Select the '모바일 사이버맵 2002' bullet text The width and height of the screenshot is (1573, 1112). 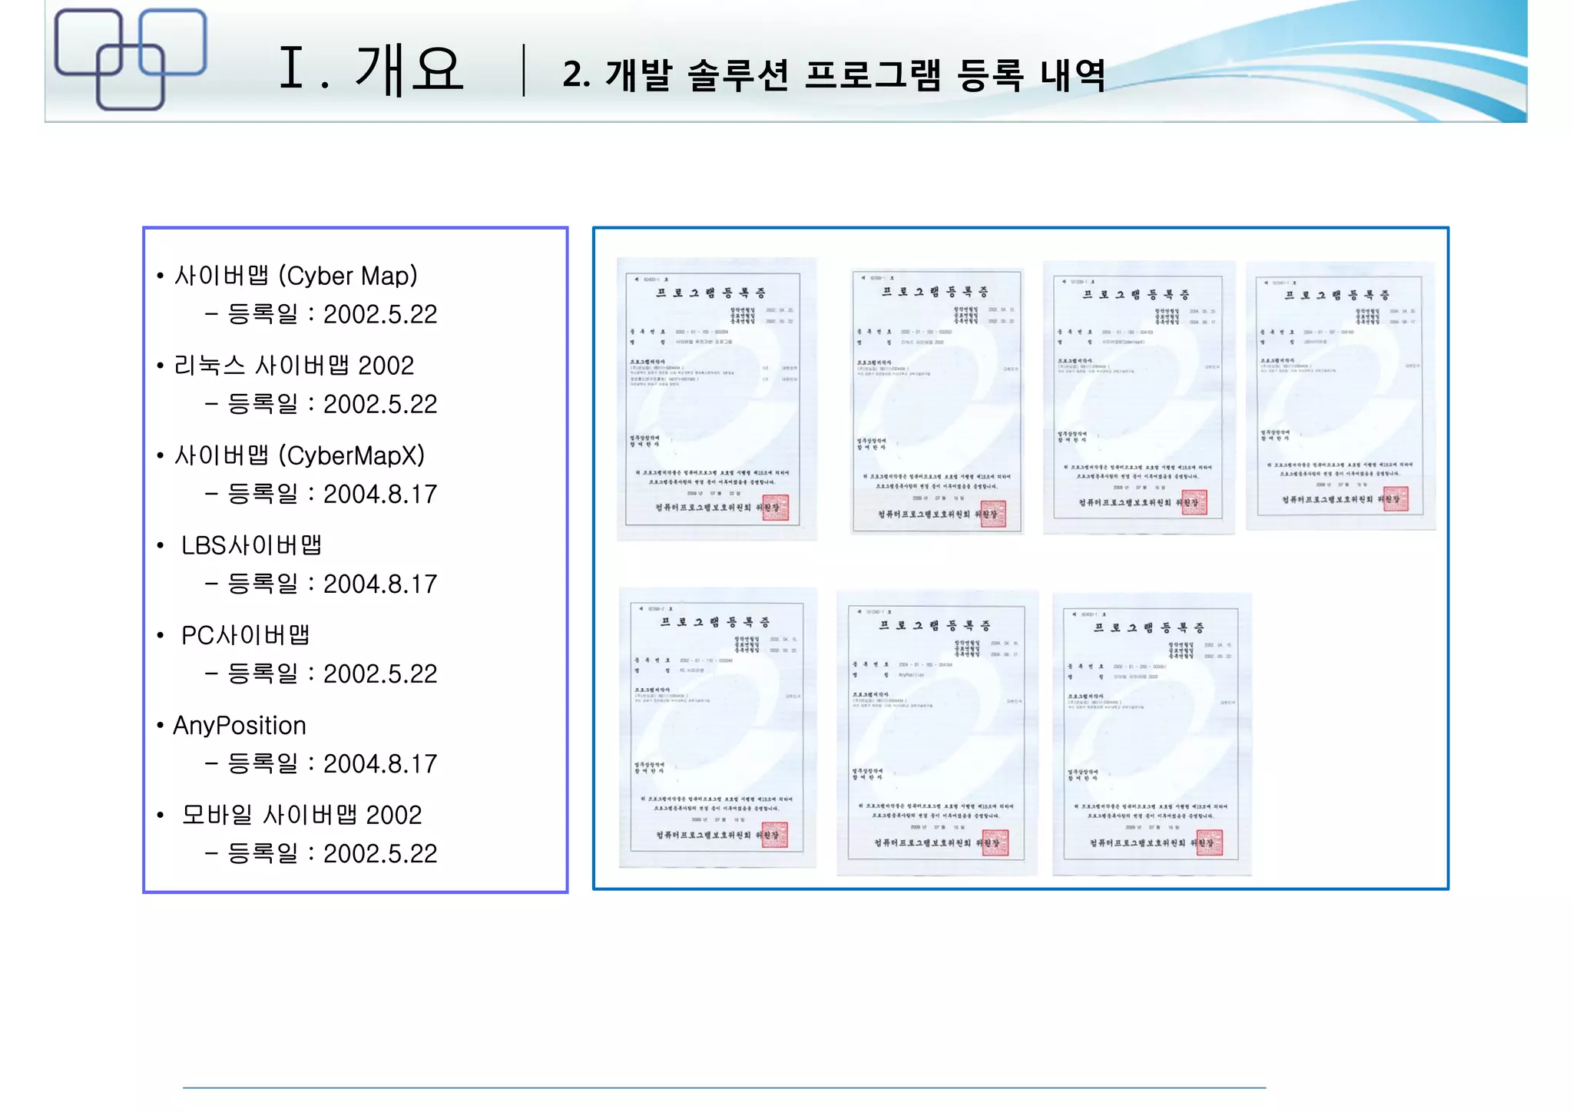pyautogui.click(x=302, y=815)
